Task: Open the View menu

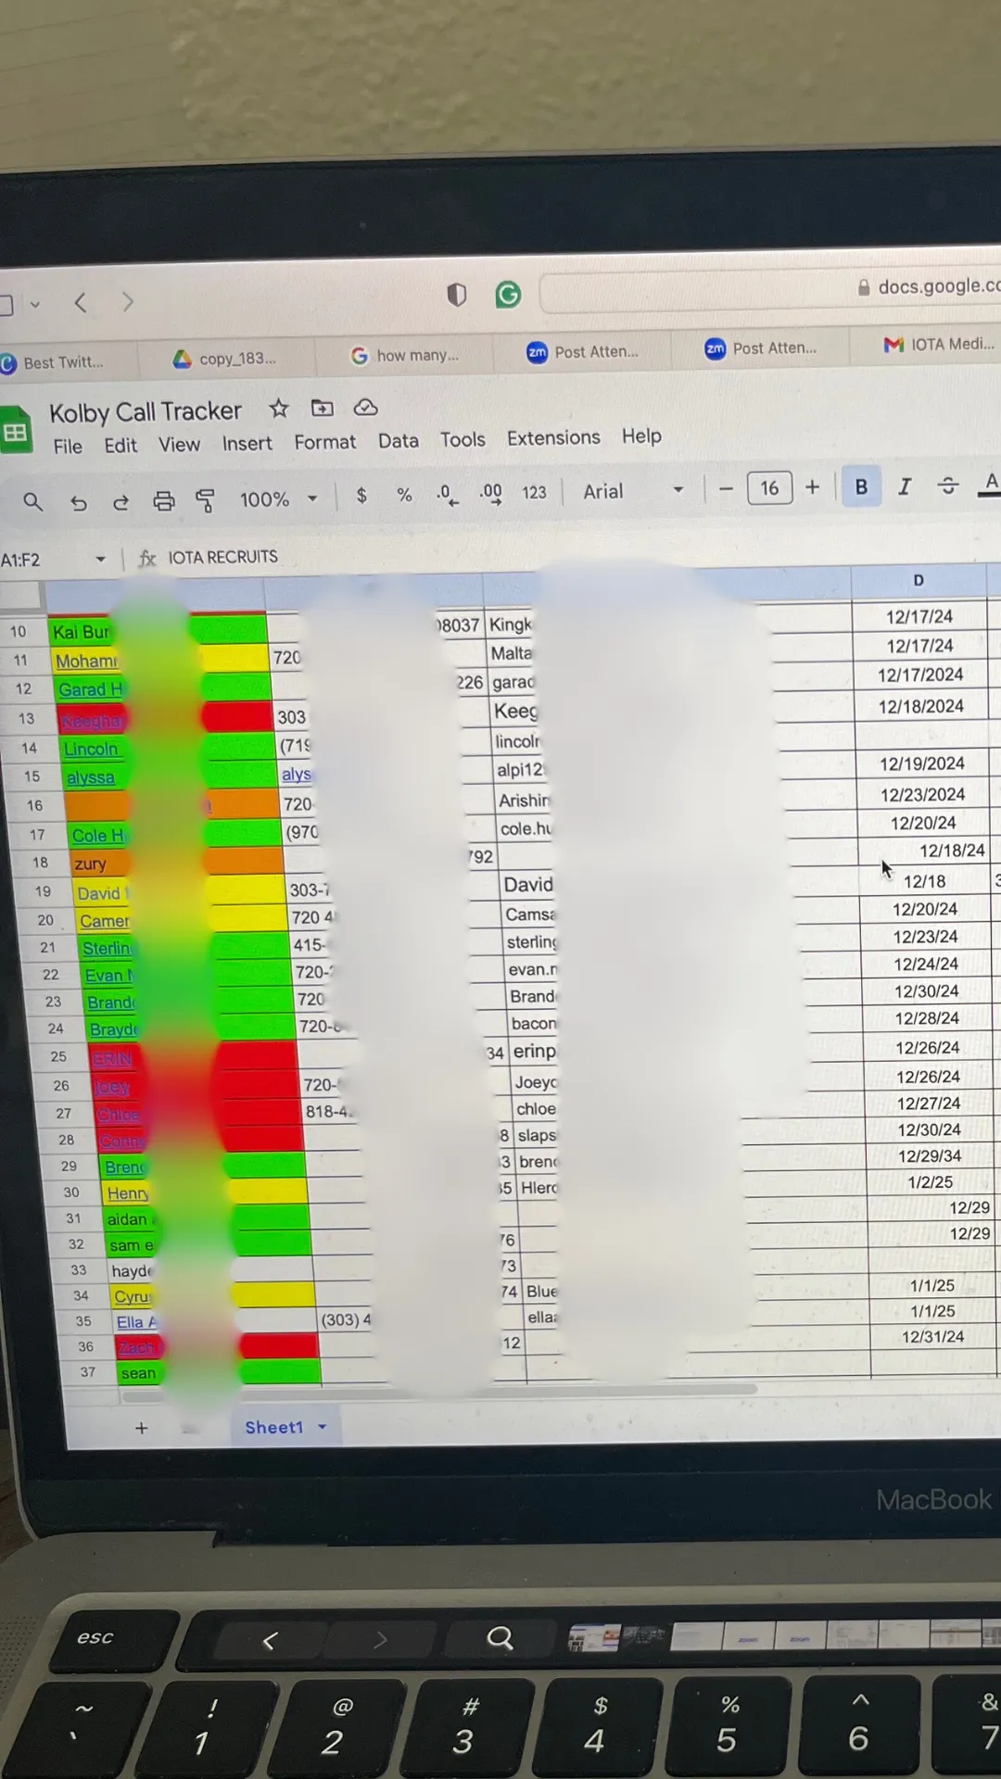Action: 179,445
